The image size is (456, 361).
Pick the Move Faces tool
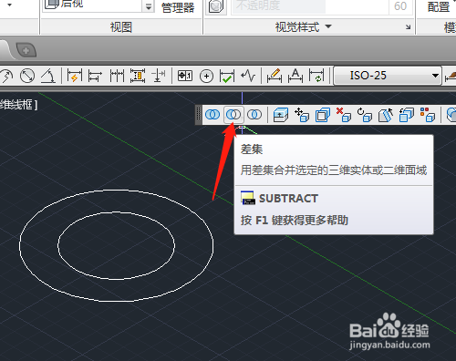coord(302,115)
